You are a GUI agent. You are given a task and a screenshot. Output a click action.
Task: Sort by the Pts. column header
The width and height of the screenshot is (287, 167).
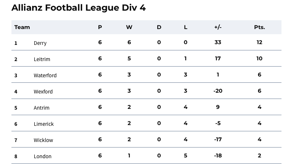(259, 27)
